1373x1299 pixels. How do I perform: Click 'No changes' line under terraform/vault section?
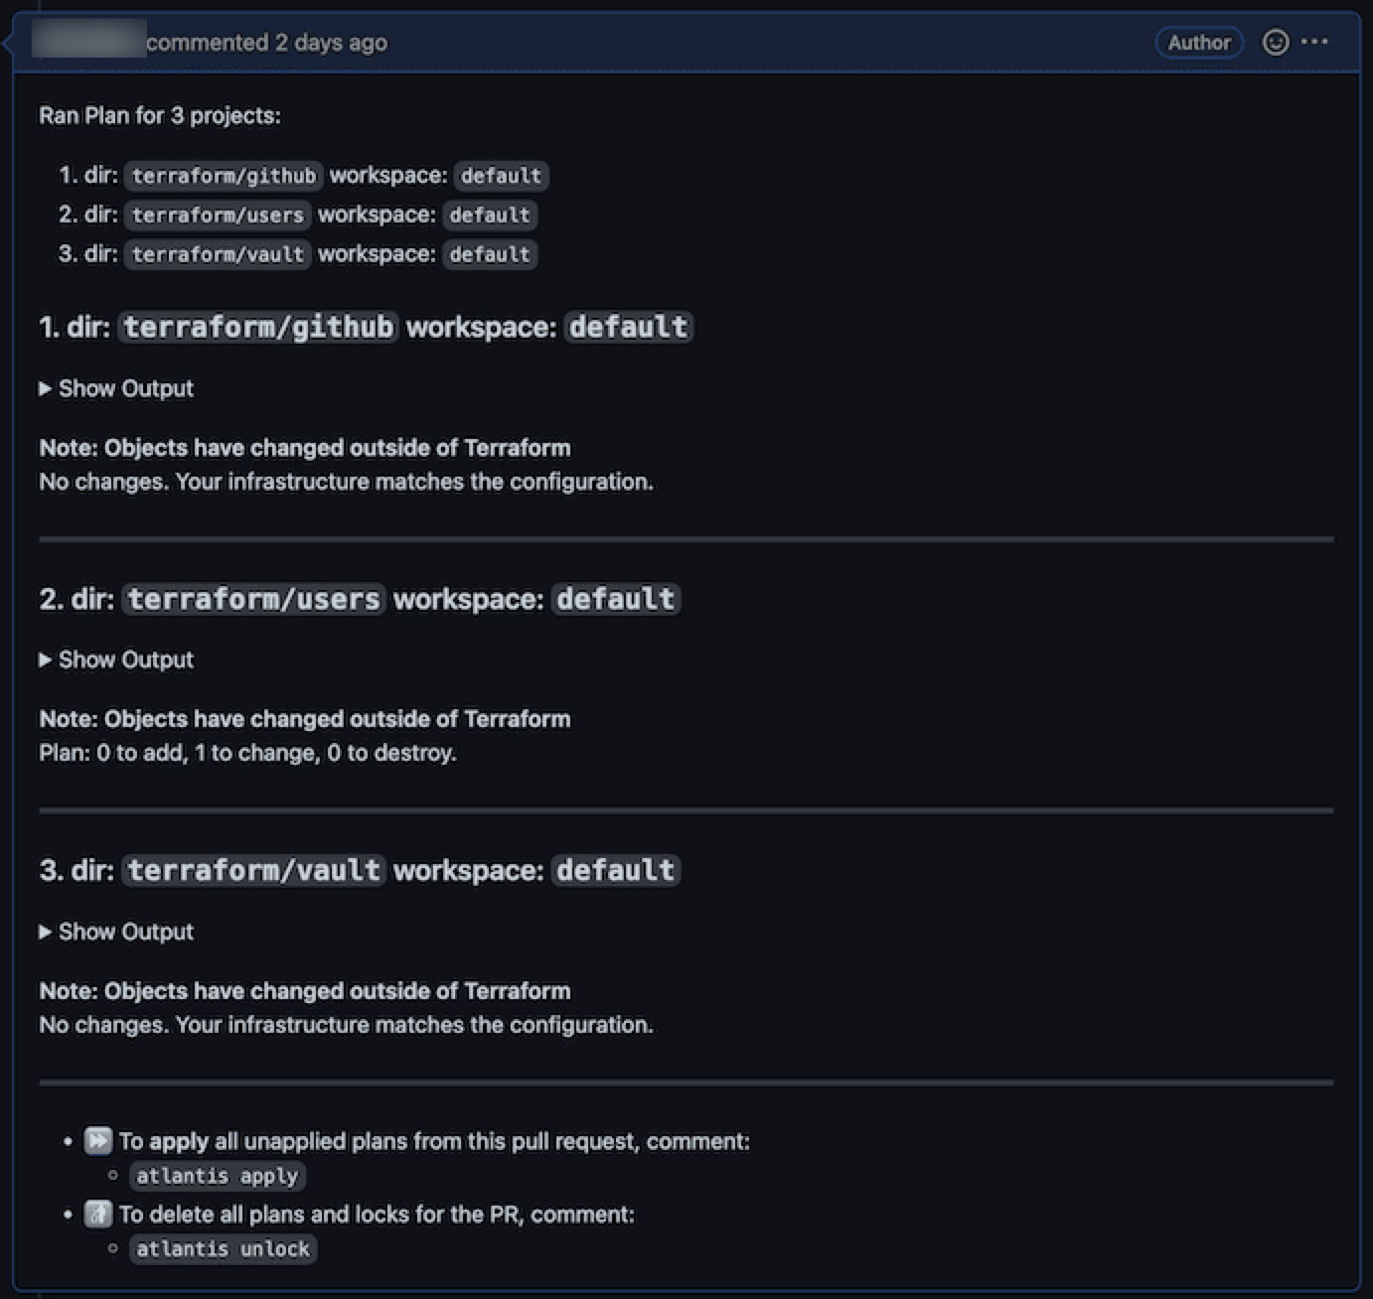pyautogui.click(x=346, y=1025)
